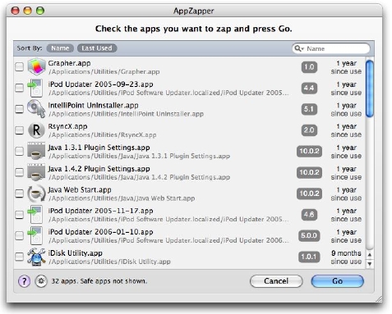Click the iPod Updater 2005-09-23 icon
Screen dimensions: 392x314
(35, 88)
